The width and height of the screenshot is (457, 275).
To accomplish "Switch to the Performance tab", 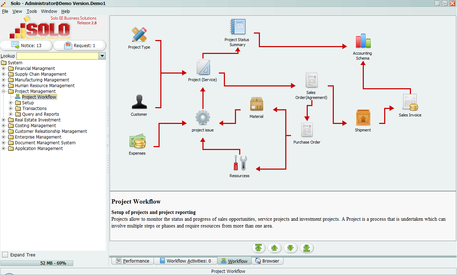I will 132,261.
